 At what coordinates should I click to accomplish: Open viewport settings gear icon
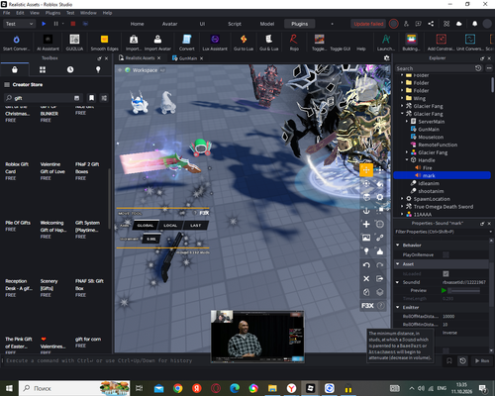[386, 58]
